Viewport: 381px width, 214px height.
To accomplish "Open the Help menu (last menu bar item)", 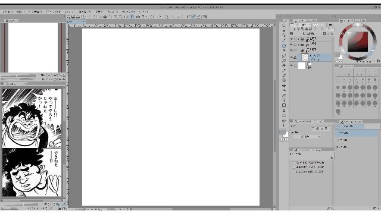I will coord(143,12).
